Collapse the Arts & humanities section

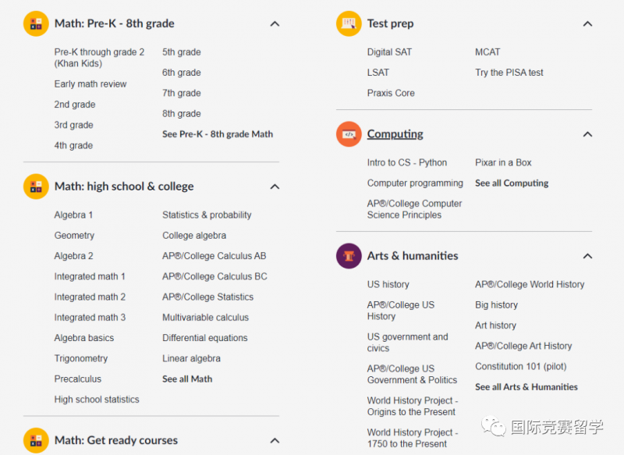[x=587, y=256]
